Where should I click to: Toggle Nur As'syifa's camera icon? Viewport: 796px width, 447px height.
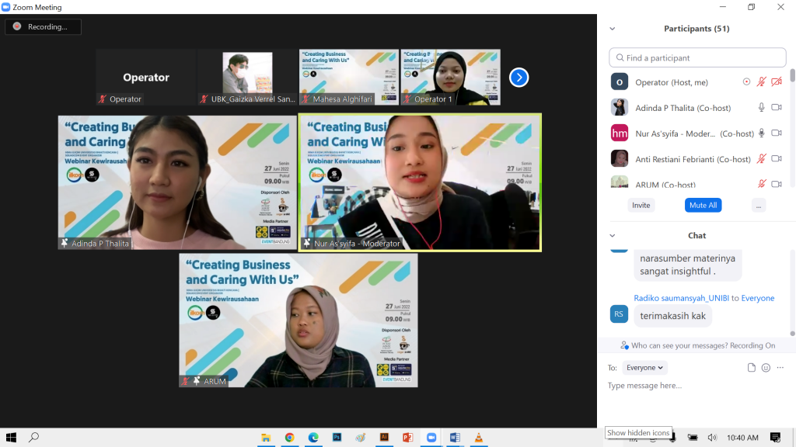point(777,133)
